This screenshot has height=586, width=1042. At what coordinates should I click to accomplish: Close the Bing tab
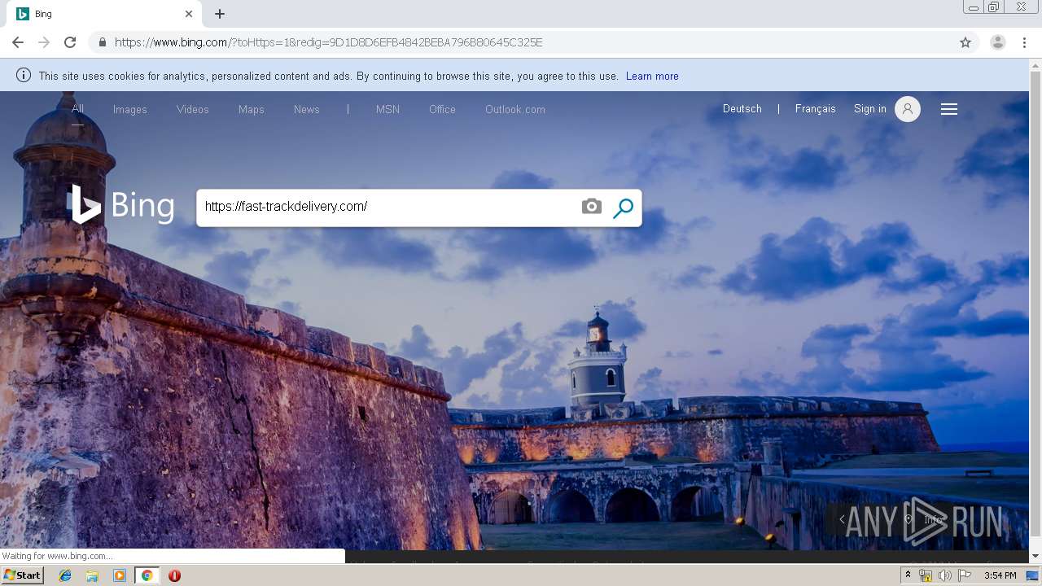(189, 14)
